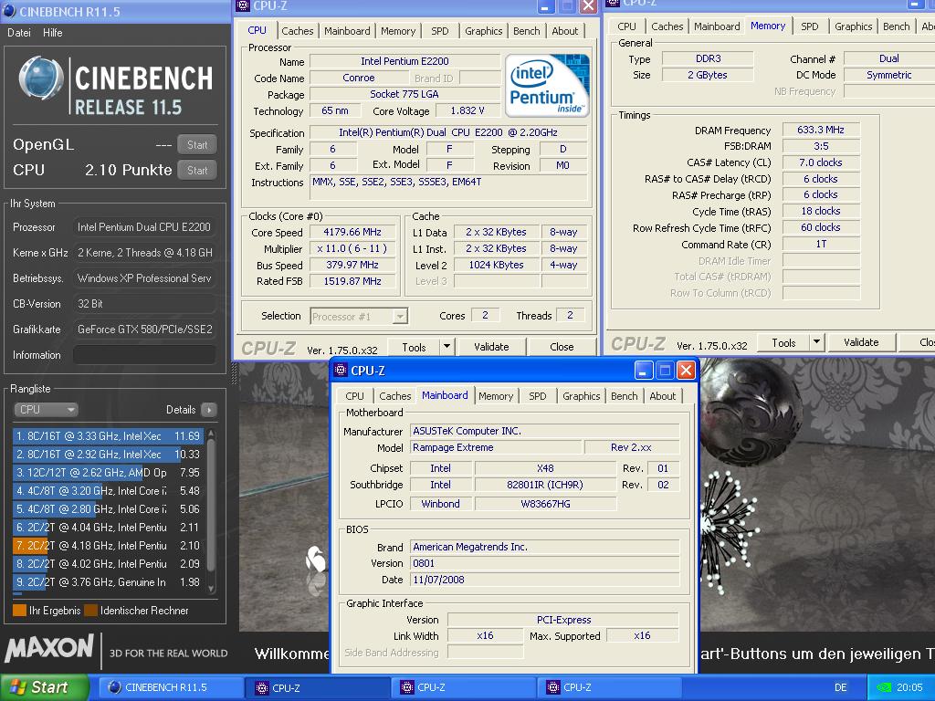Click the Cinebench globe logo

tap(42, 79)
